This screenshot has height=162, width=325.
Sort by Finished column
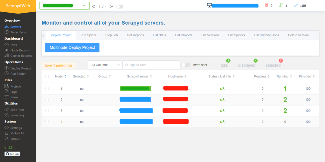pyautogui.click(x=307, y=76)
